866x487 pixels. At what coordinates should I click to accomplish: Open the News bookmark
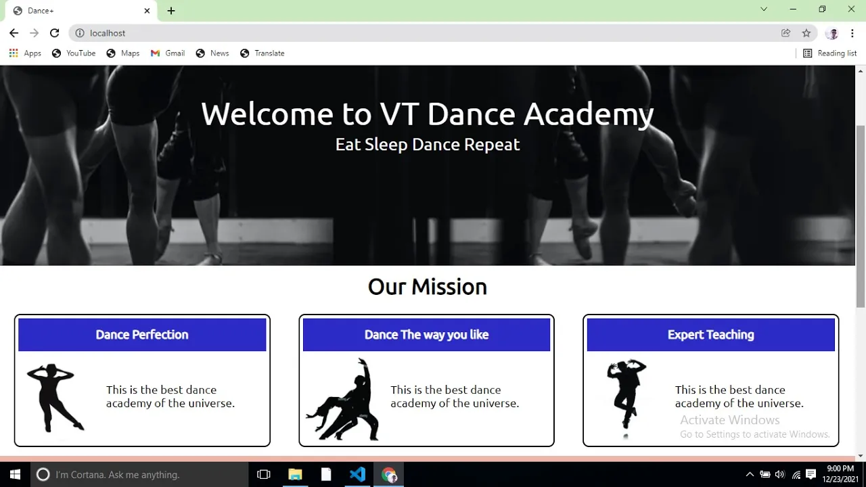212,53
